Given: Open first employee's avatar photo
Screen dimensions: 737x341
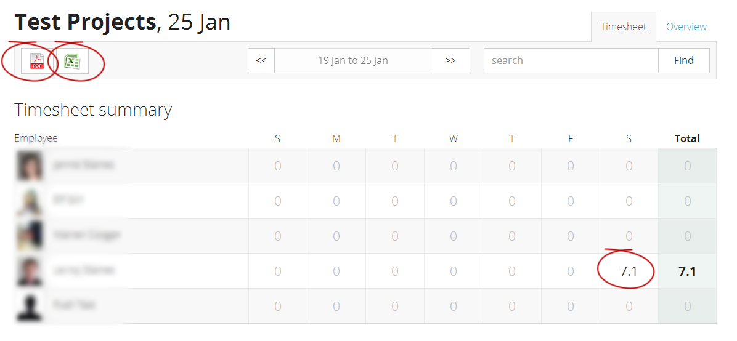Looking at the screenshot, I should click(30, 166).
